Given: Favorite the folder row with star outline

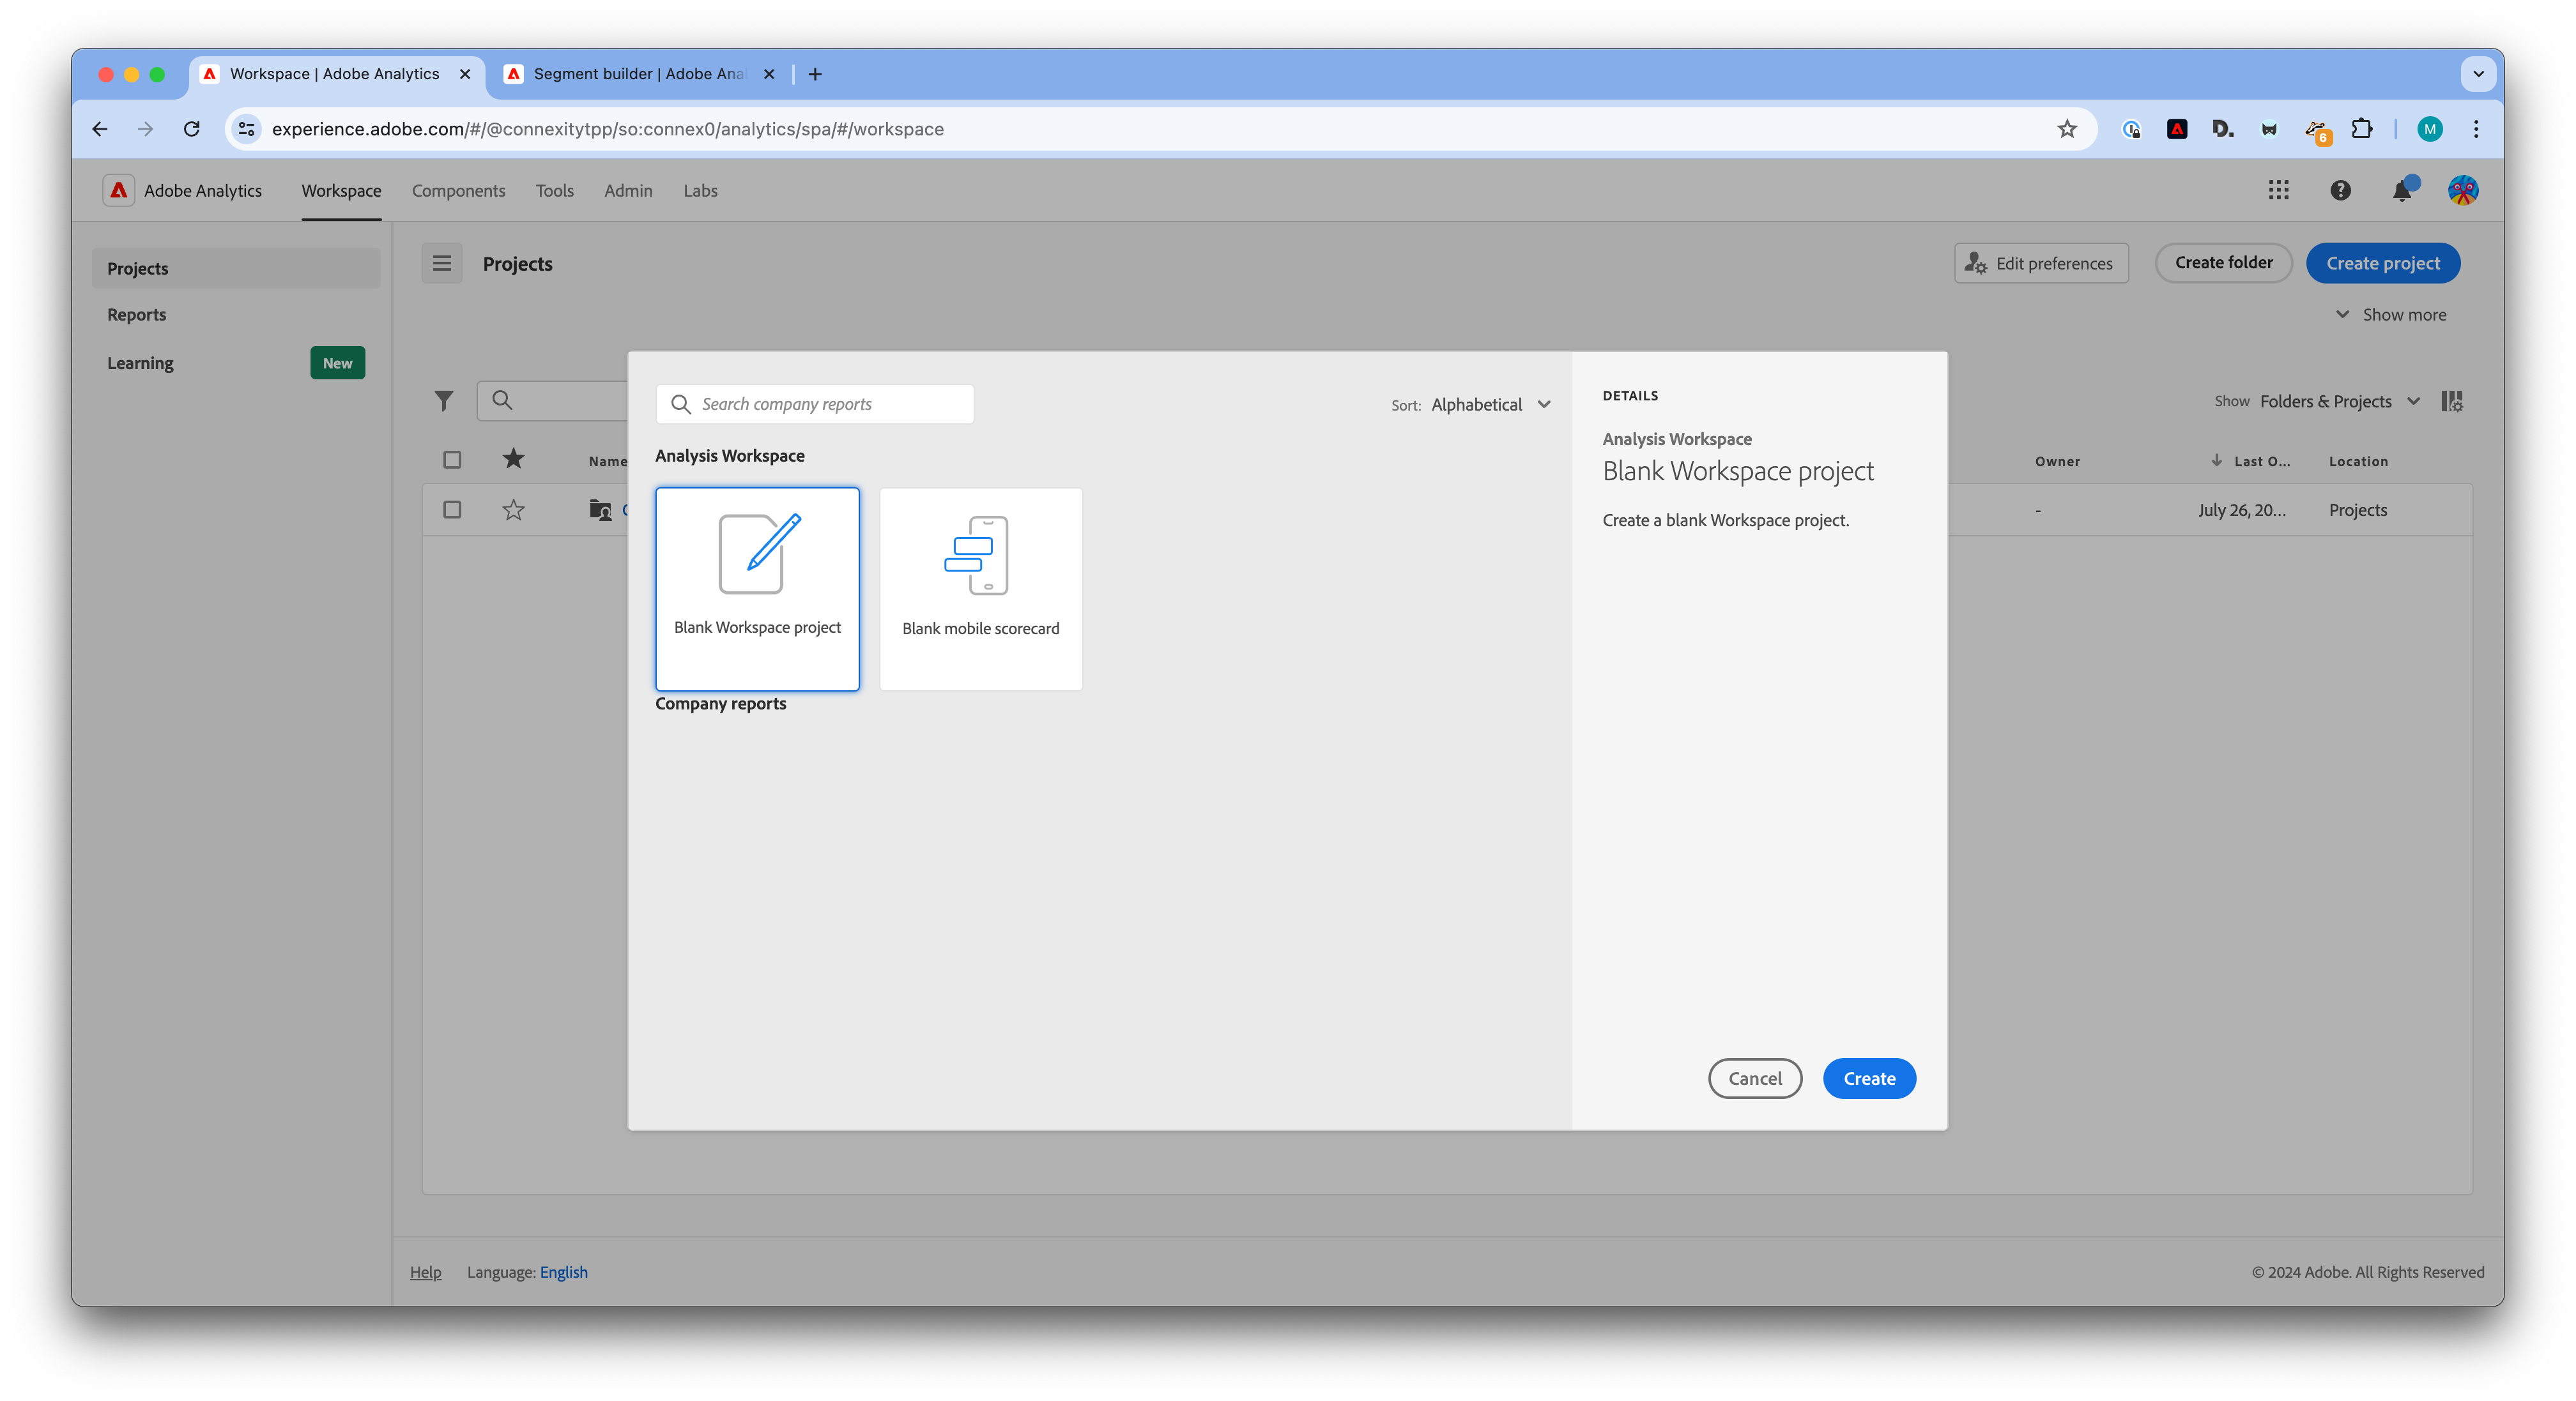Looking at the screenshot, I should 513,510.
